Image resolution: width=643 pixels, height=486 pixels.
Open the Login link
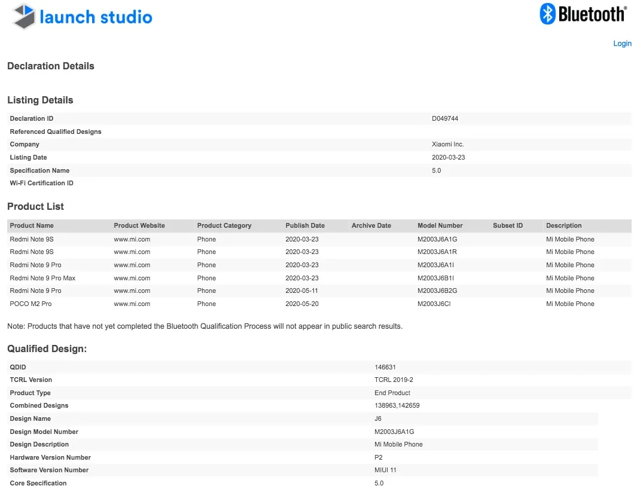click(622, 44)
